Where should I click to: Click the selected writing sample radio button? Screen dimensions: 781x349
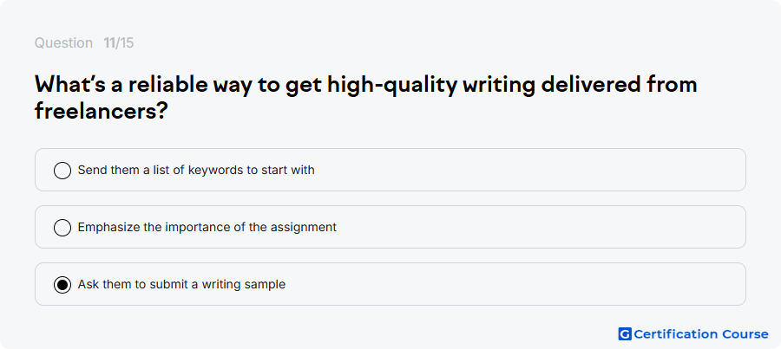coord(62,284)
